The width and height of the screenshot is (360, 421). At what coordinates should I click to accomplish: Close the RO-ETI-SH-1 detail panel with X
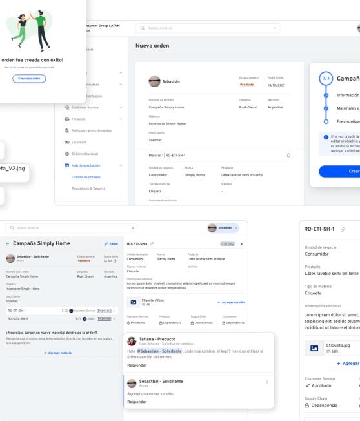tap(241, 244)
